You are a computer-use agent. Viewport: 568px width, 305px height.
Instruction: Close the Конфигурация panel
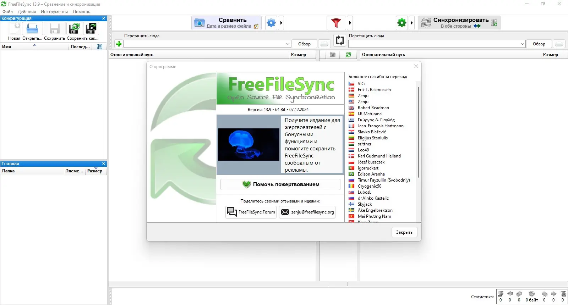pos(104,18)
